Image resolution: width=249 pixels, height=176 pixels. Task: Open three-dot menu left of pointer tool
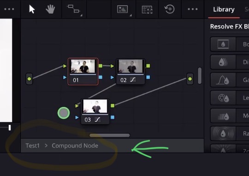pos(9,9)
